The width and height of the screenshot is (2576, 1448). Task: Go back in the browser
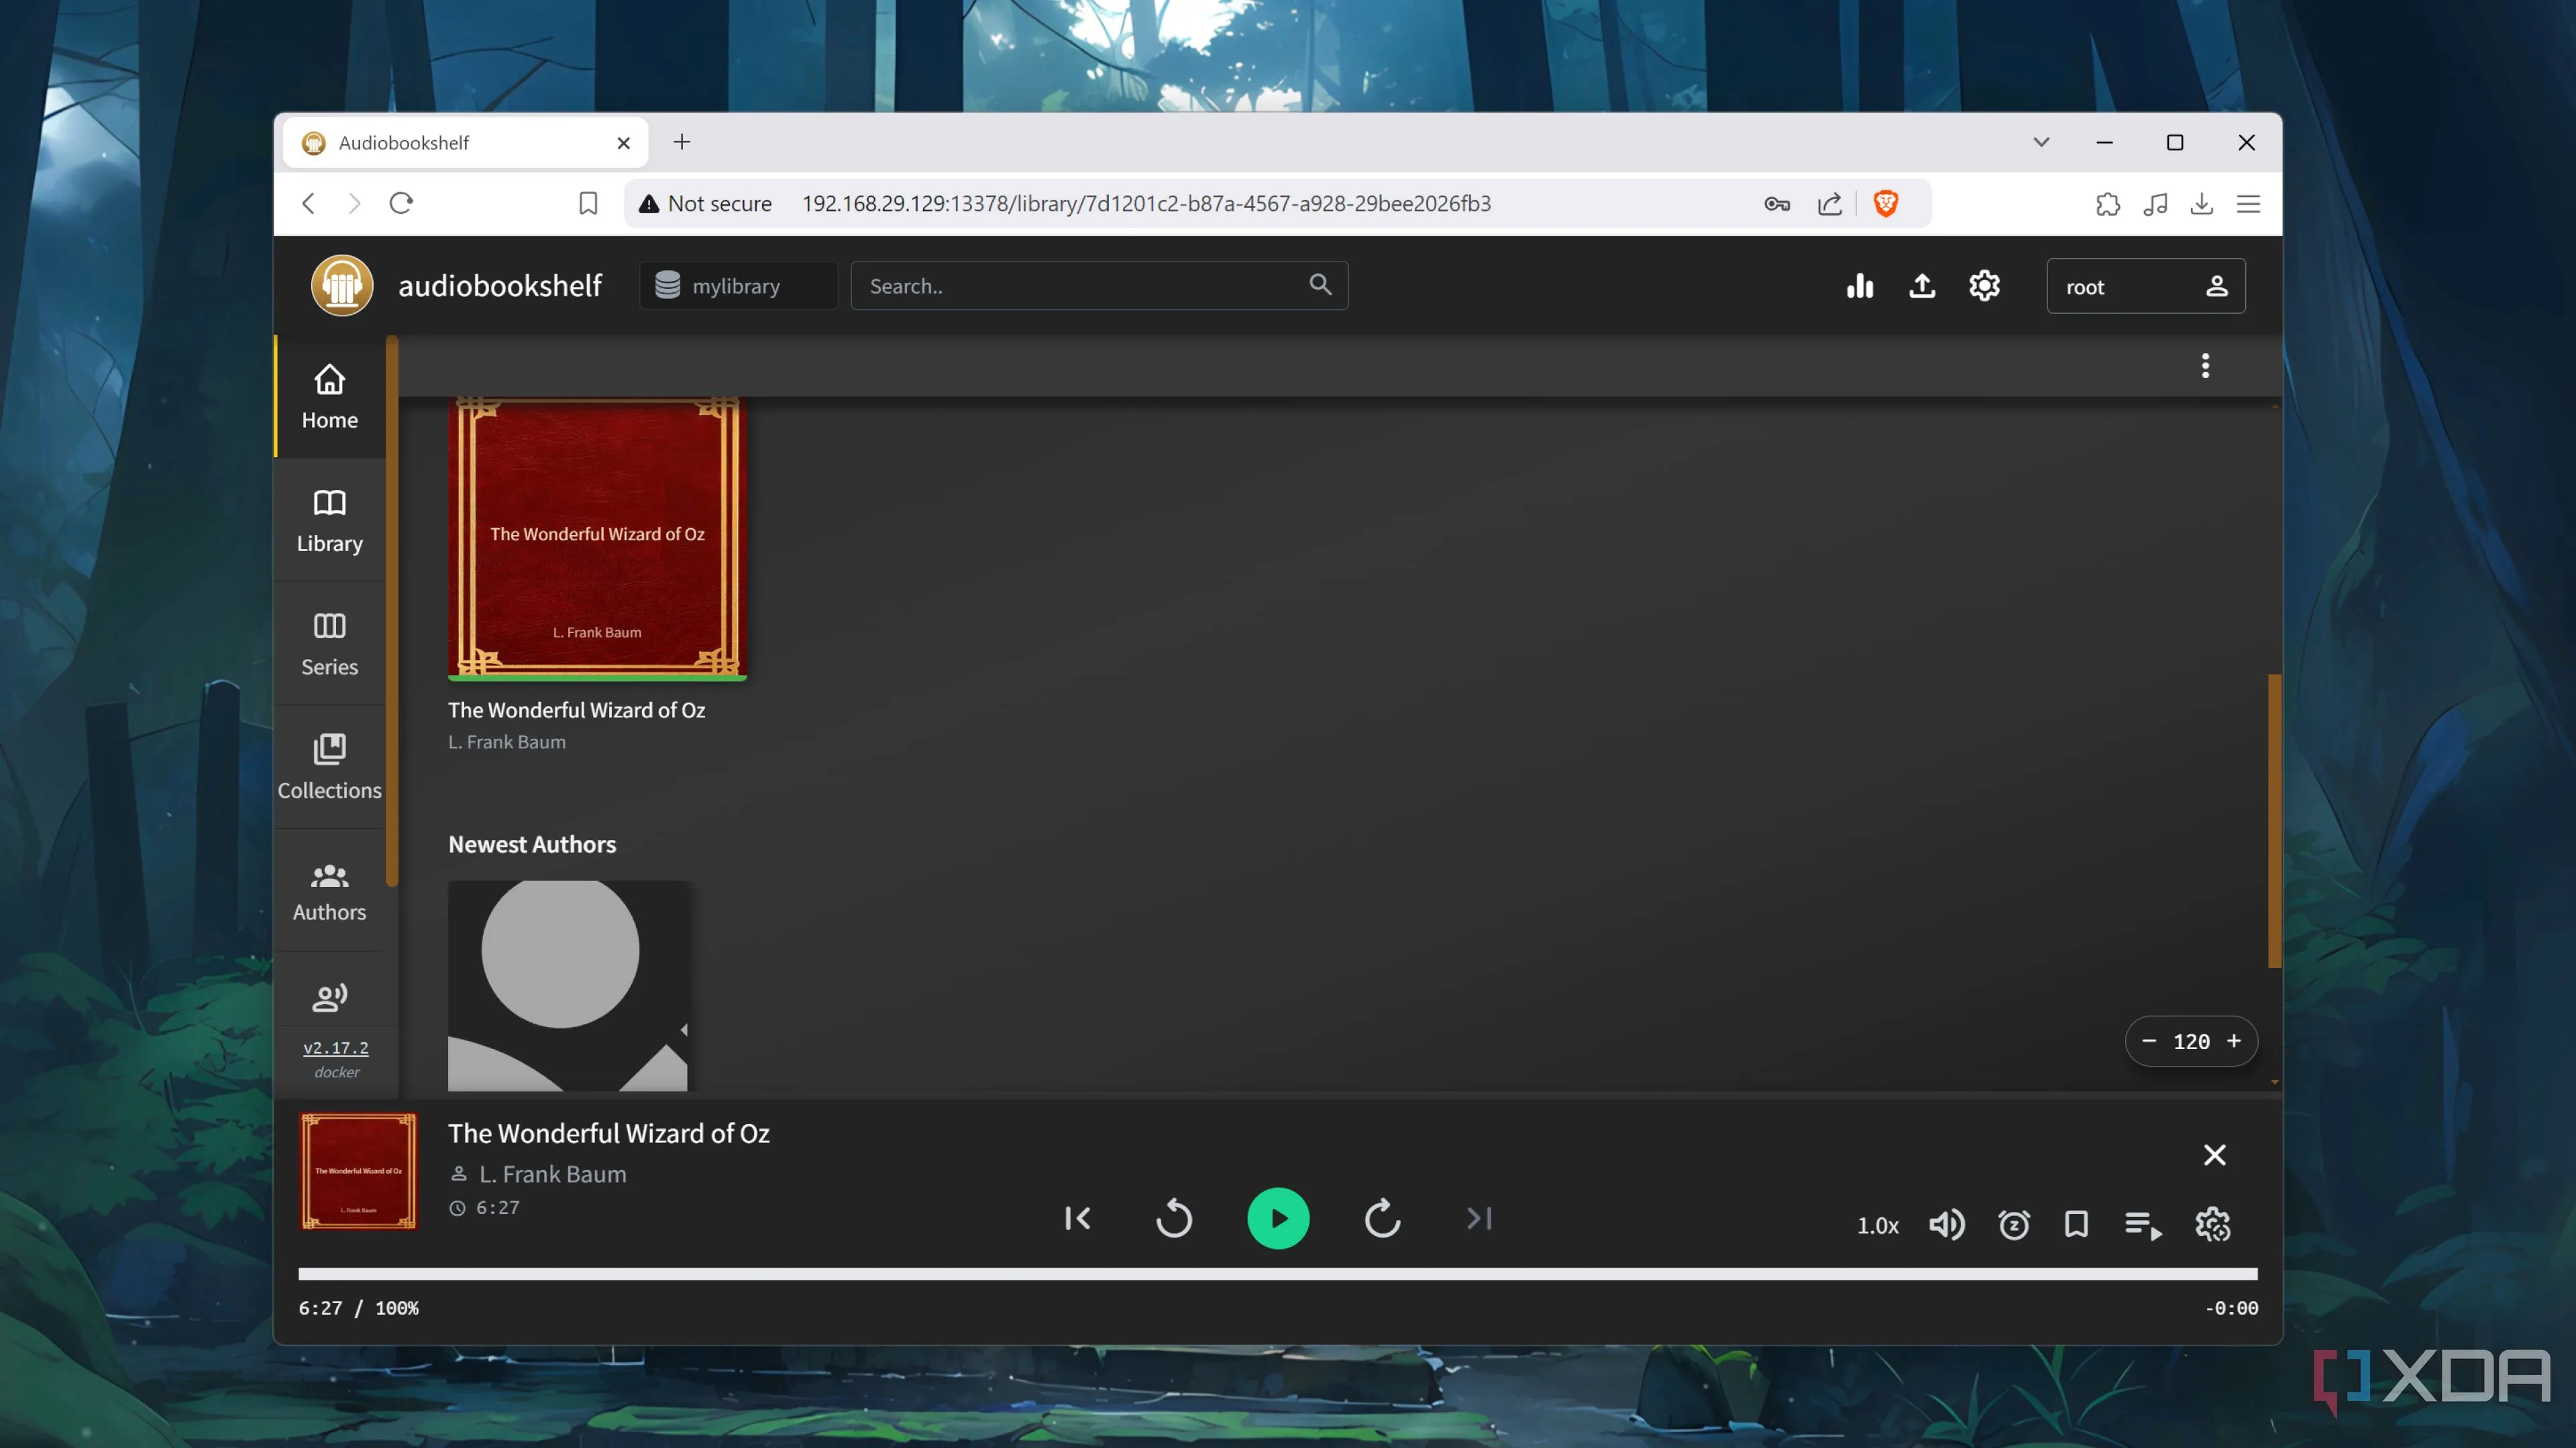[309, 204]
